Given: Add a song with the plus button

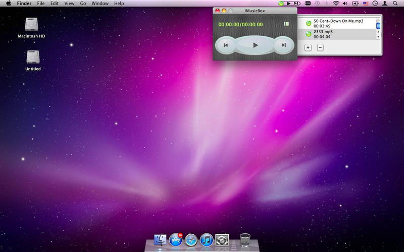Looking at the screenshot, I should [308, 48].
